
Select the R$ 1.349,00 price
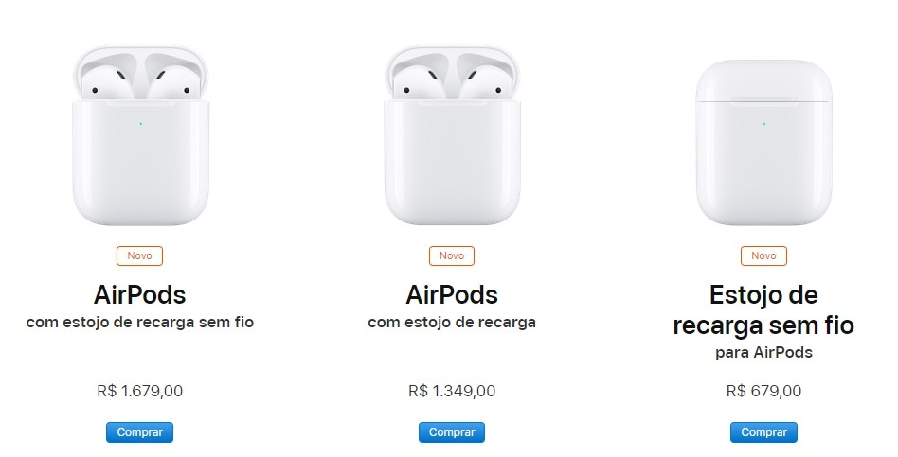tap(452, 390)
